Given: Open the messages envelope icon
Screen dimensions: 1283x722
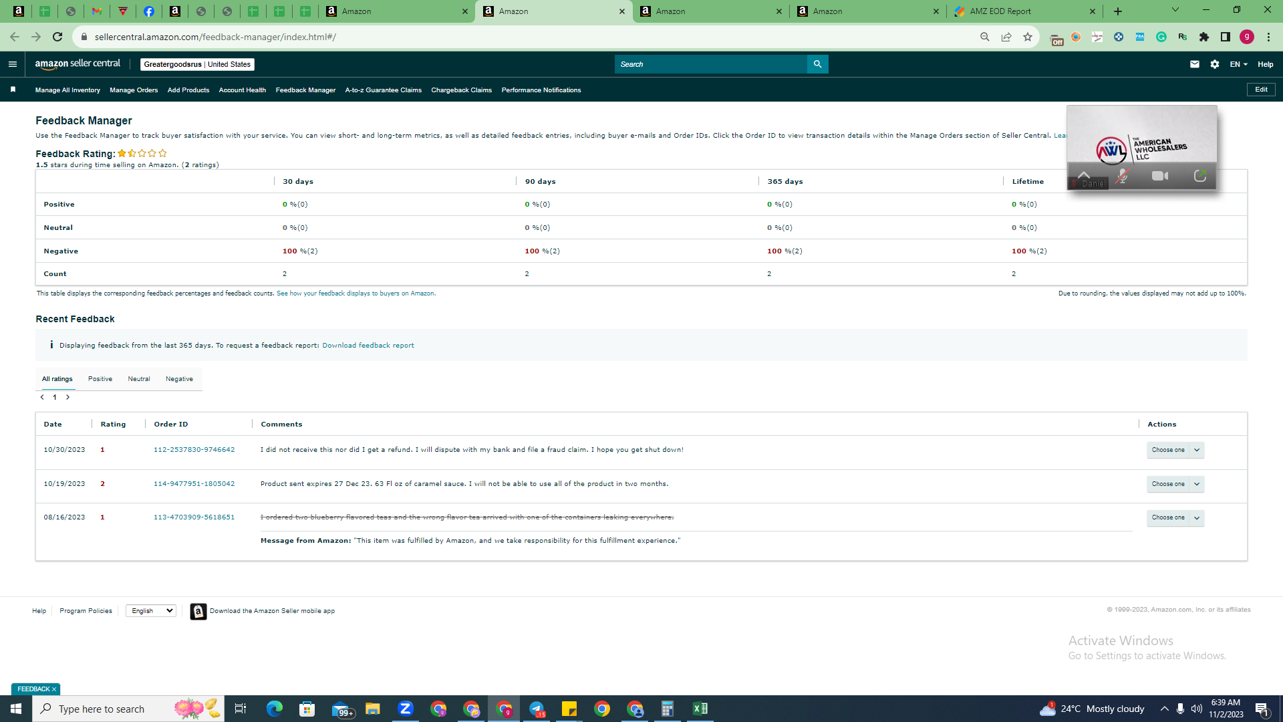Looking at the screenshot, I should pos(1195,64).
